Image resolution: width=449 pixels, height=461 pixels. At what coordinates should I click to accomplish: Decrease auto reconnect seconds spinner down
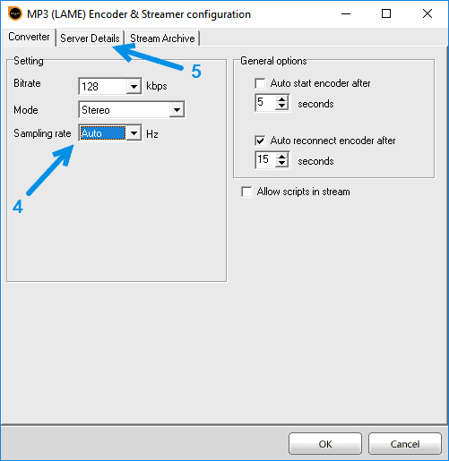(x=281, y=164)
